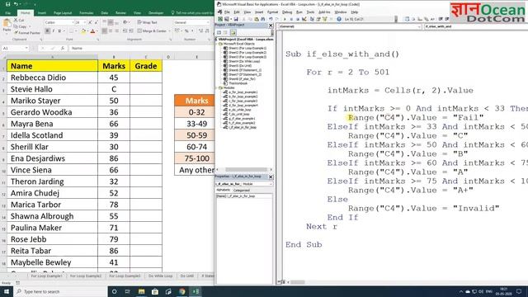This screenshot has height=297, width=528.
Task: Switch to Categorized tab in Properties pane
Action: pyautogui.click(x=242, y=191)
